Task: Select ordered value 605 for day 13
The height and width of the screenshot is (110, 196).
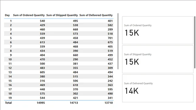Action: 42,72
